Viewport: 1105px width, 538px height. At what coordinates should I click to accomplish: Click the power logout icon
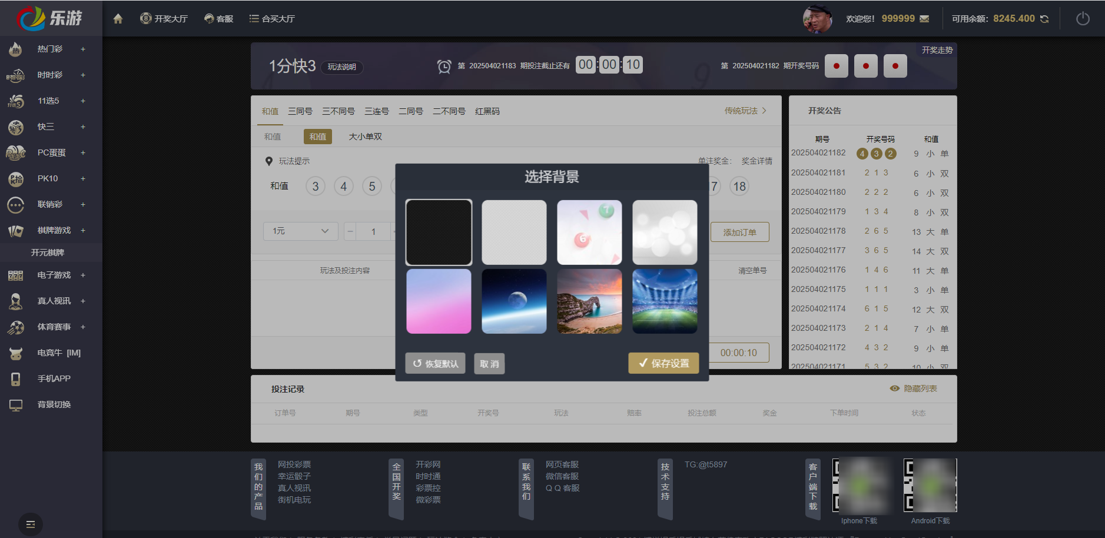pos(1083,18)
